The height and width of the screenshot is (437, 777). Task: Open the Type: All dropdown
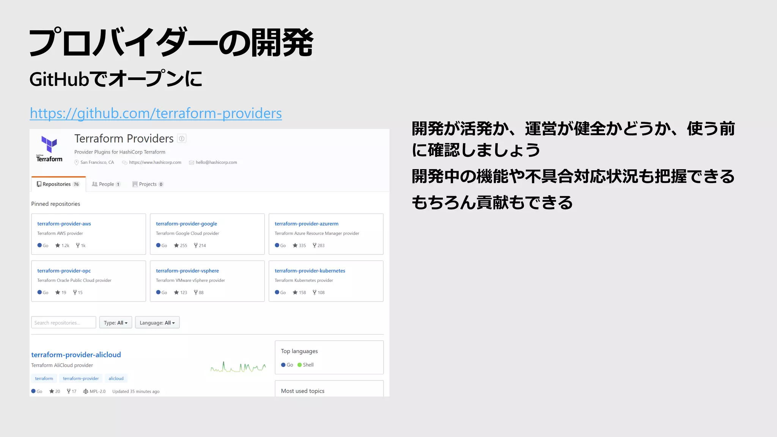tap(116, 322)
